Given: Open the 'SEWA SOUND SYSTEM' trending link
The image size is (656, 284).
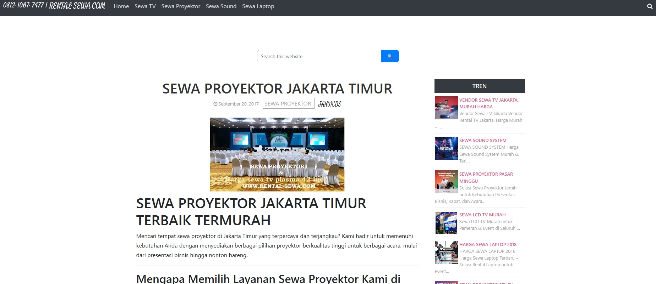Looking at the screenshot, I should [483, 141].
